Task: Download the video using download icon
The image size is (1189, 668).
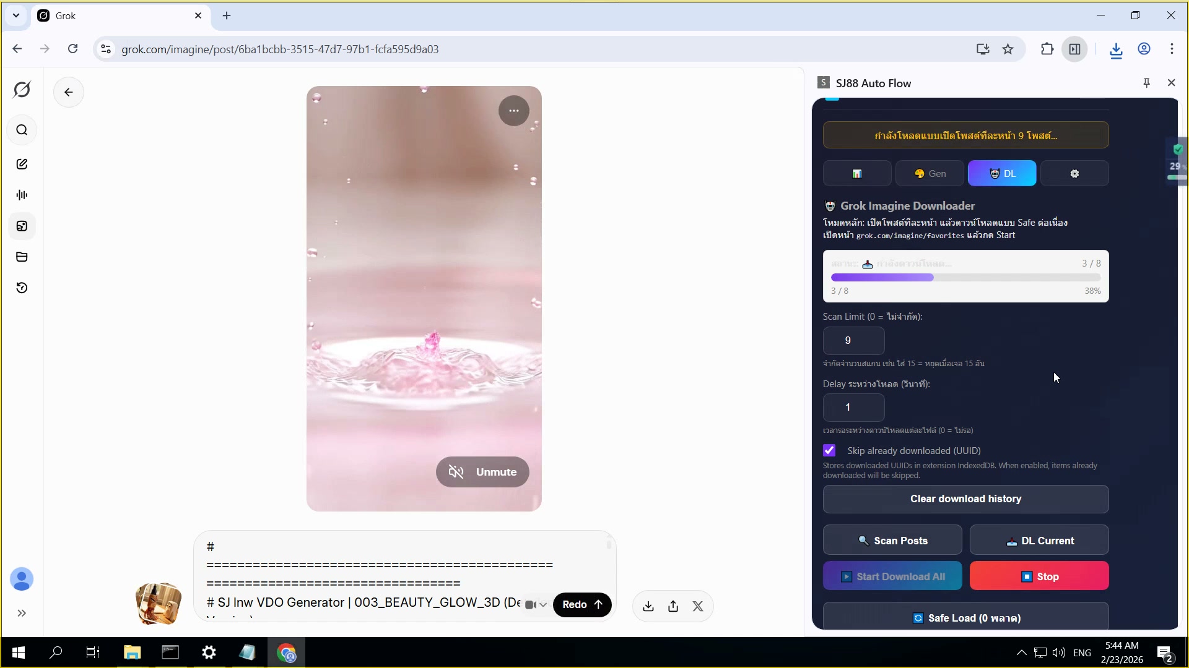Action: click(x=648, y=606)
